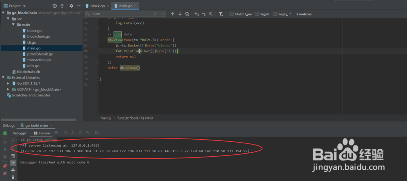View breakpoints red circles icon
Viewport: 407px width, 181px height.
pos(5,166)
